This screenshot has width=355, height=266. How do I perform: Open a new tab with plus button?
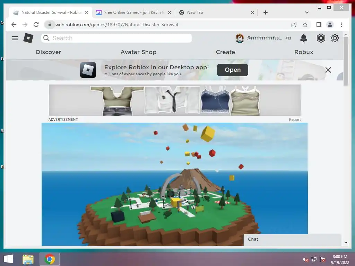click(x=266, y=12)
